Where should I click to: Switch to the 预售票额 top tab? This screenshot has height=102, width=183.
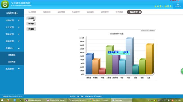point(119,12)
